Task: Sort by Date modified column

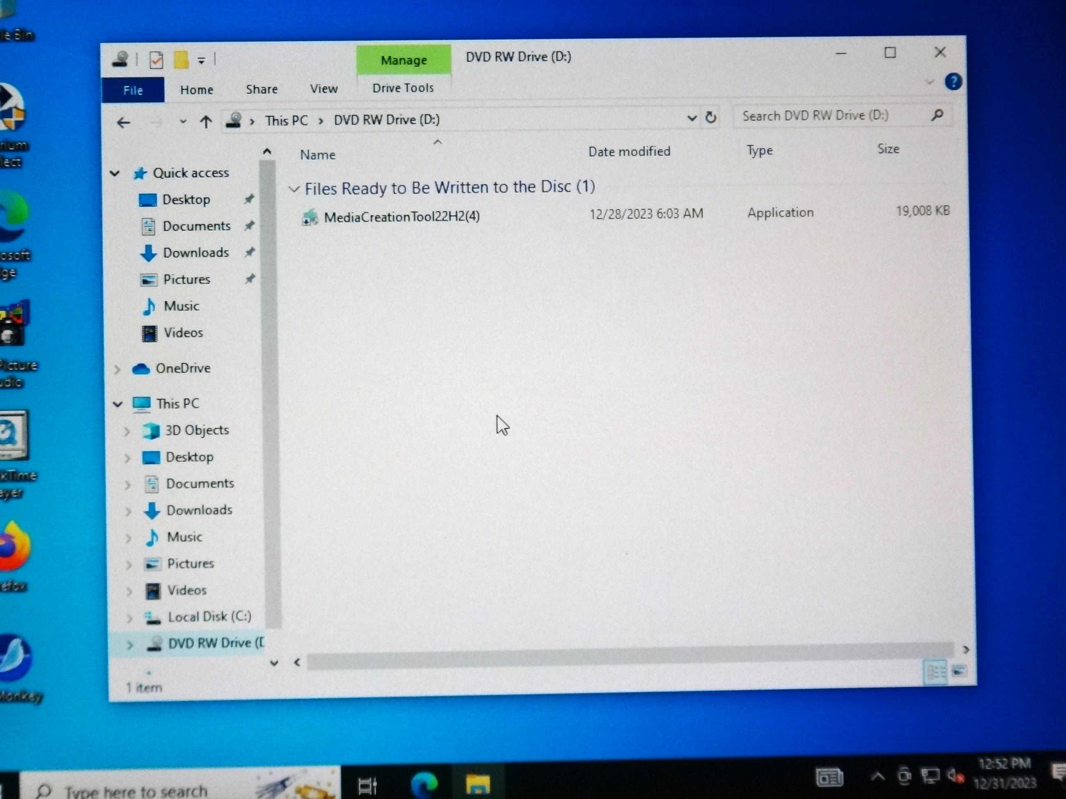Action: click(x=629, y=151)
